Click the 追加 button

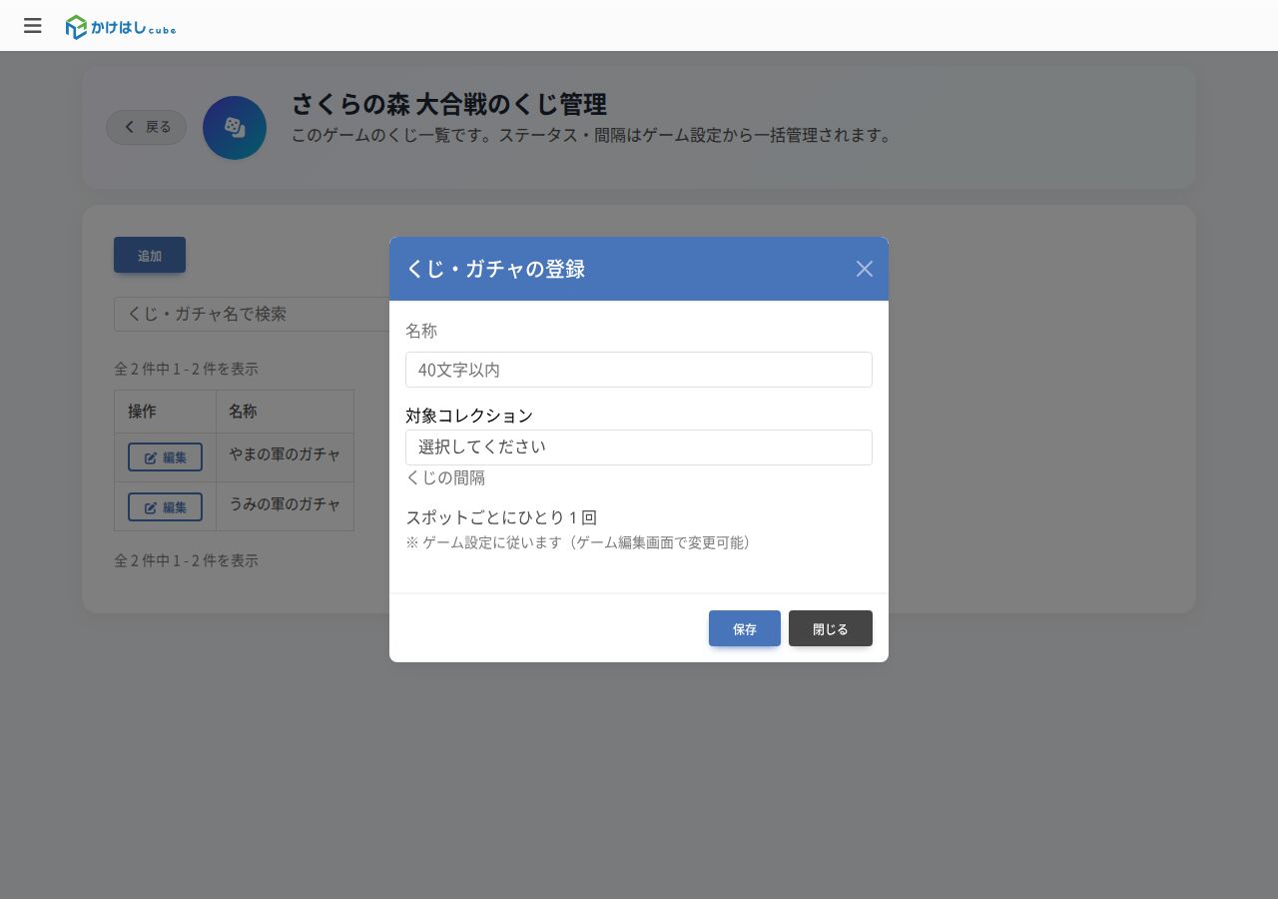click(x=150, y=255)
